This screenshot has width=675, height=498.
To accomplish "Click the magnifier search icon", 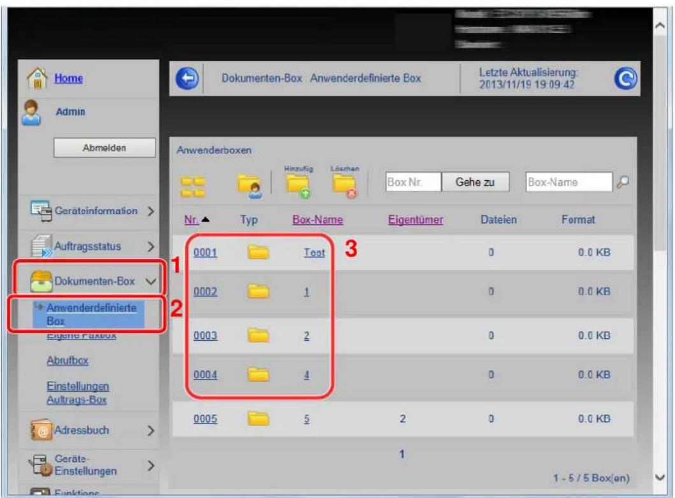I will [x=623, y=182].
